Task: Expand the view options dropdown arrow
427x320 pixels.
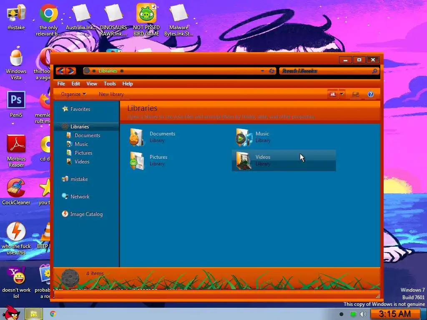Action: (342, 94)
